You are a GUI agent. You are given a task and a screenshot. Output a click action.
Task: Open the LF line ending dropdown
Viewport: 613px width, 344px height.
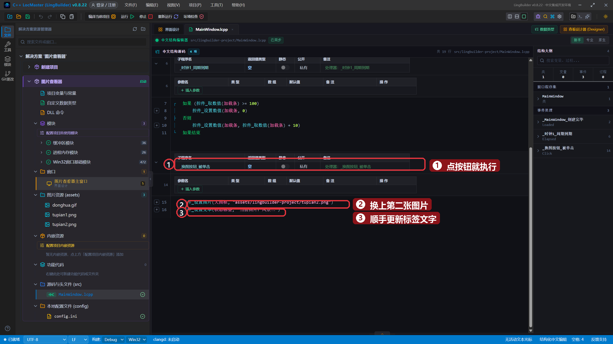pyautogui.click(x=79, y=340)
